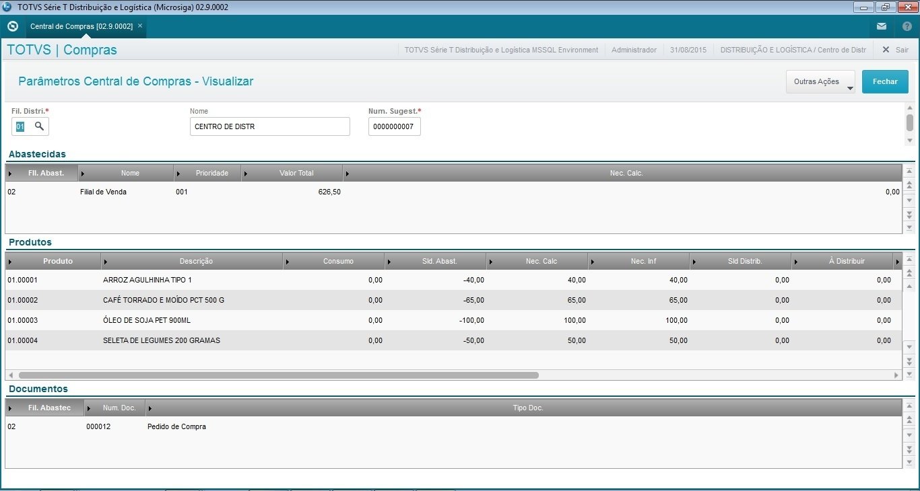Select the Pedido de Compra document row
The height and width of the screenshot is (491, 920).
click(x=453, y=426)
